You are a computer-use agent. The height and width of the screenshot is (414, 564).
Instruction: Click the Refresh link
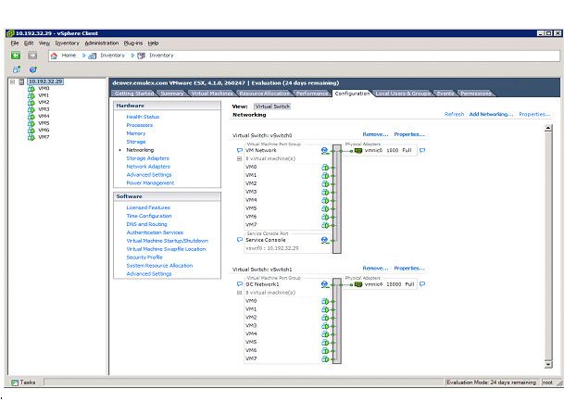tap(455, 114)
